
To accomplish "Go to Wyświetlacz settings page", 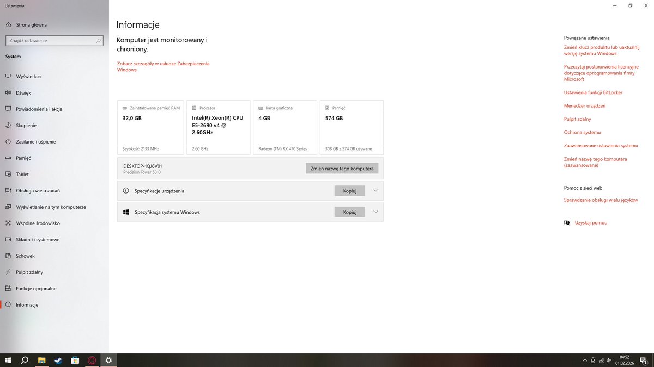I will tap(55, 77).
